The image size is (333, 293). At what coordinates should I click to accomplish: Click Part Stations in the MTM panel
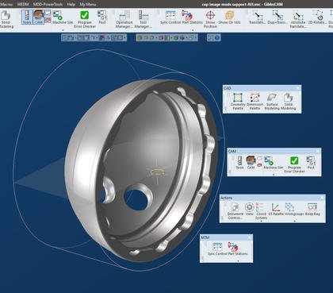click(238, 249)
